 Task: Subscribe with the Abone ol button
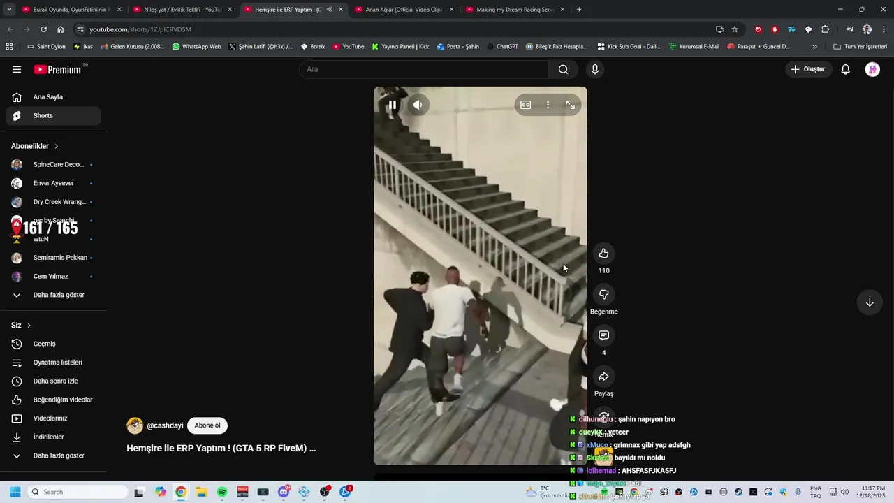[x=207, y=425]
